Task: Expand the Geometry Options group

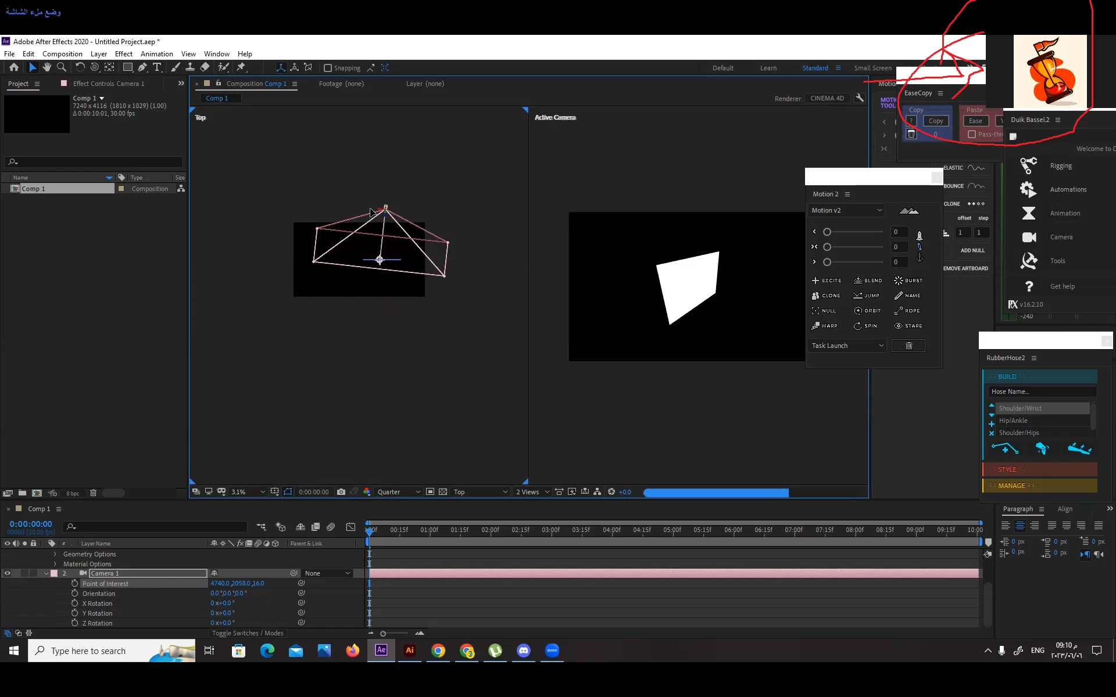Action: pyautogui.click(x=55, y=554)
